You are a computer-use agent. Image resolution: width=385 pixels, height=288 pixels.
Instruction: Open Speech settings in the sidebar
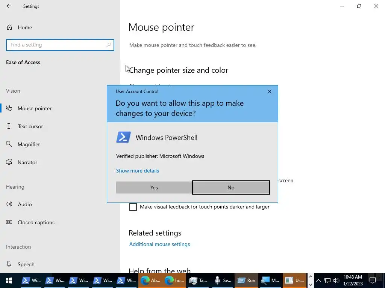pyautogui.click(x=26, y=264)
